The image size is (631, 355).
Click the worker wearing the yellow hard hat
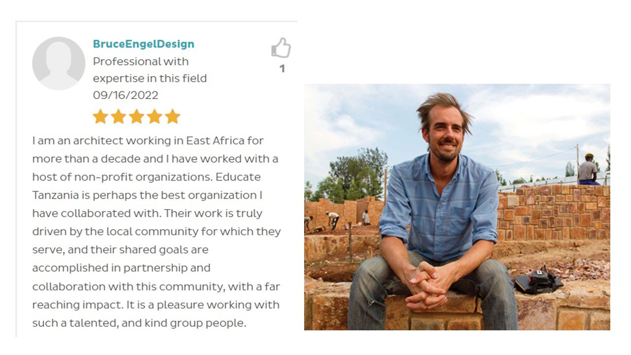(x=588, y=169)
